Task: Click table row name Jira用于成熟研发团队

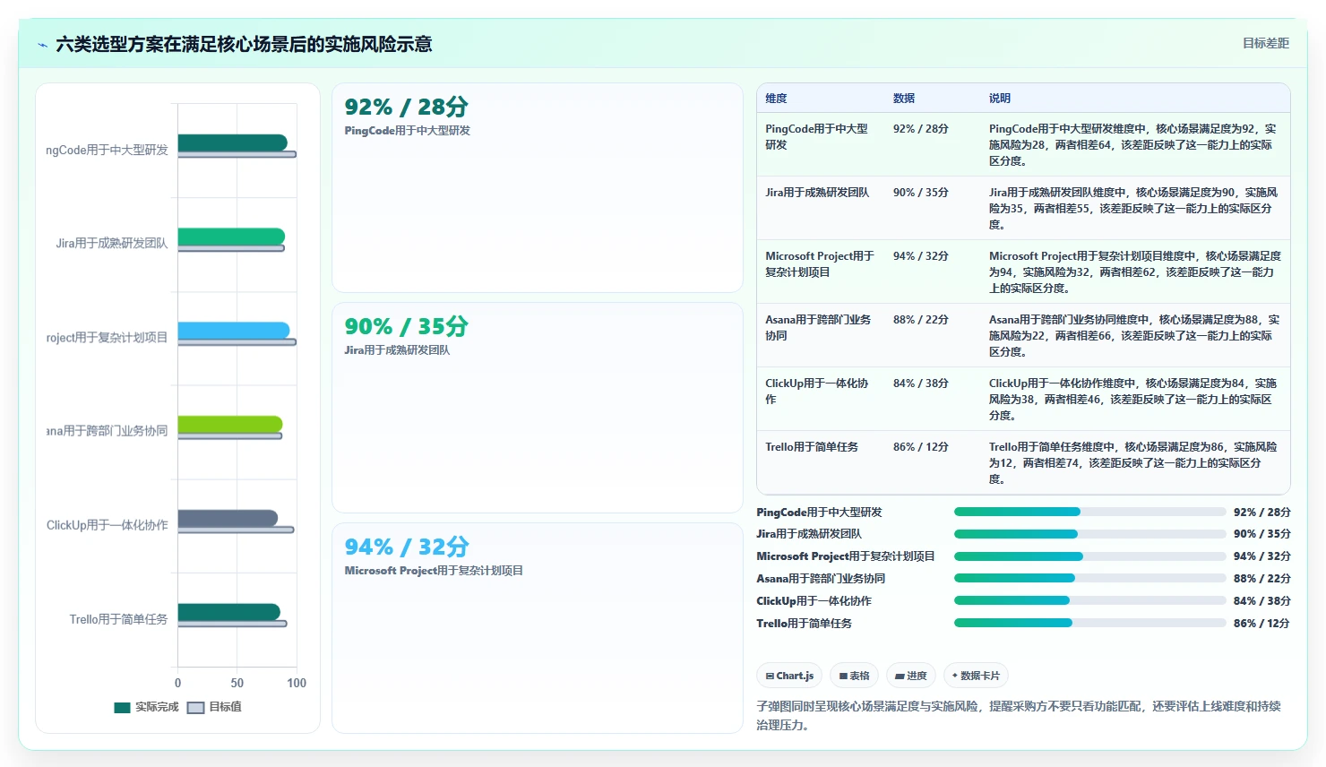Action: point(817,193)
